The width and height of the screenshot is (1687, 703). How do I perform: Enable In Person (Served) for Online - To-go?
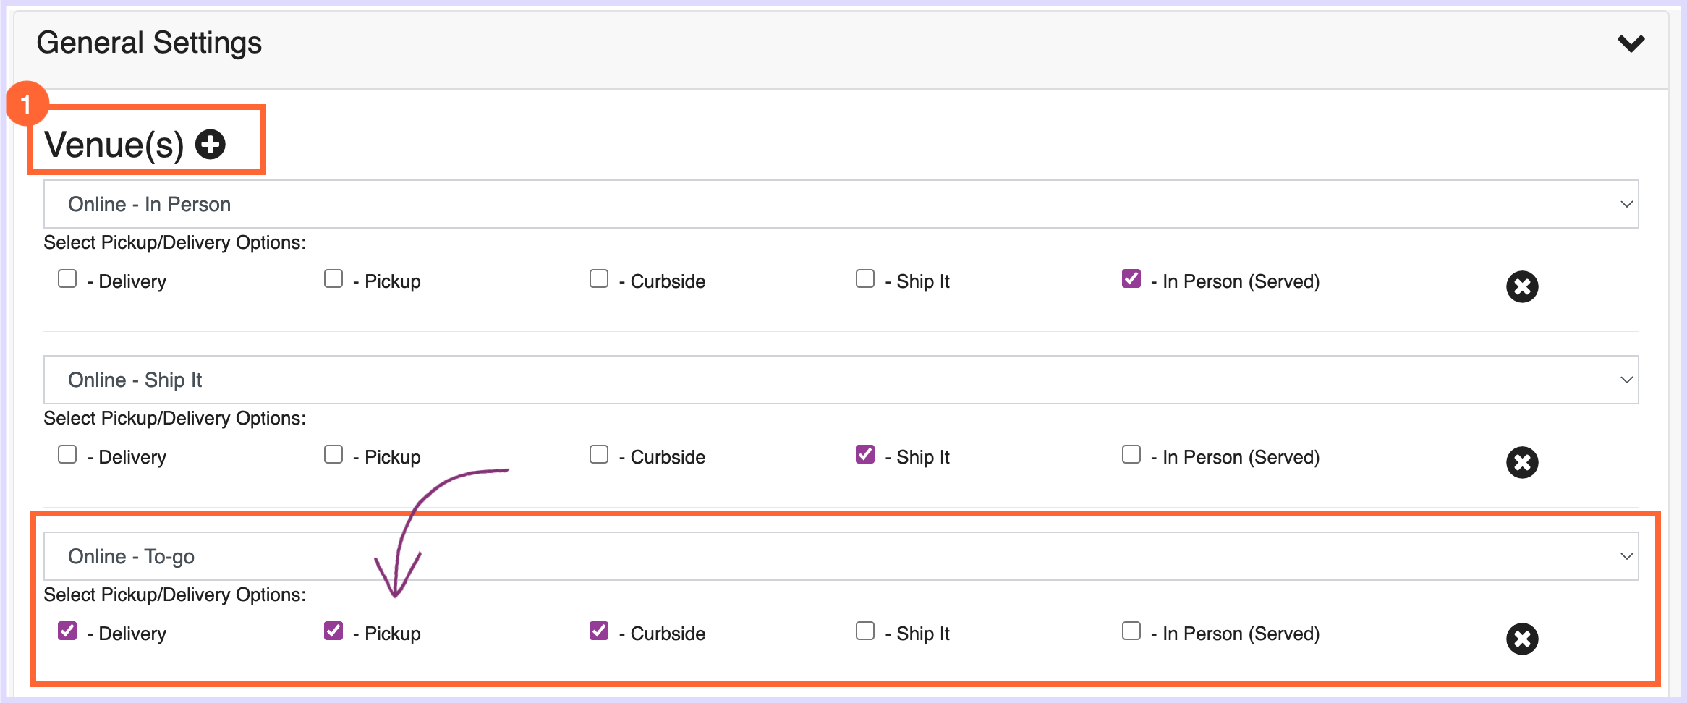coord(1131,631)
